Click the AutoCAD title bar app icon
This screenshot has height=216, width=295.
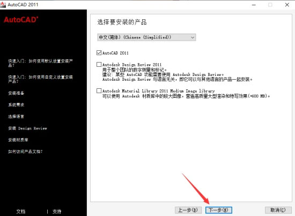tap(3, 4)
